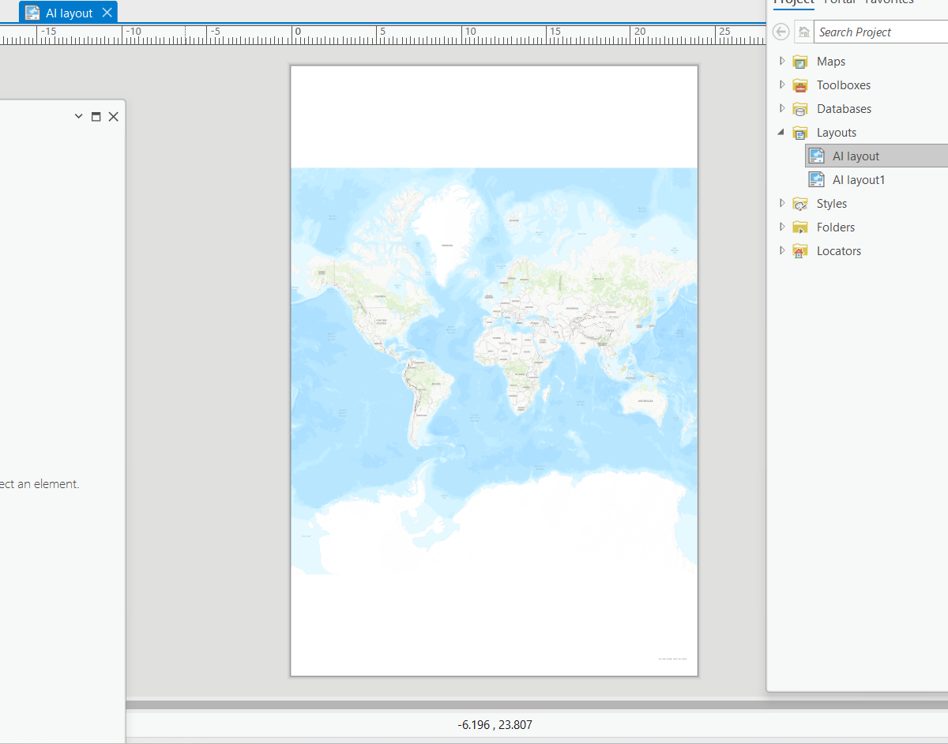The width and height of the screenshot is (948, 744).
Task: Open the floating pane options chevron
Action: tap(77, 115)
